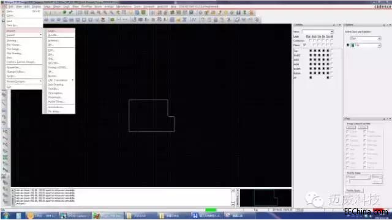Click the Find by Query button
This screenshot has height=220, width=392.
coord(355,191)
